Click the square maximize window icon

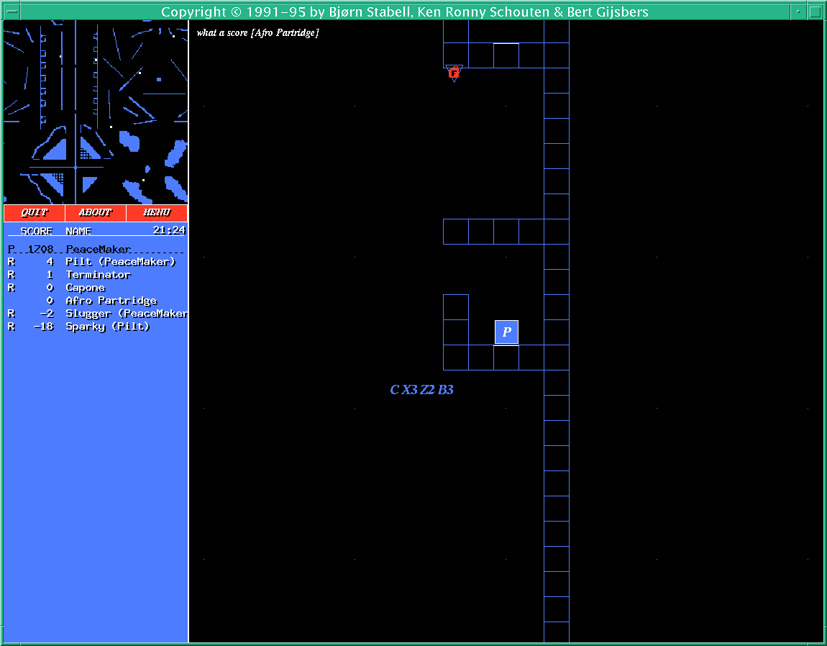pos(815,12)
